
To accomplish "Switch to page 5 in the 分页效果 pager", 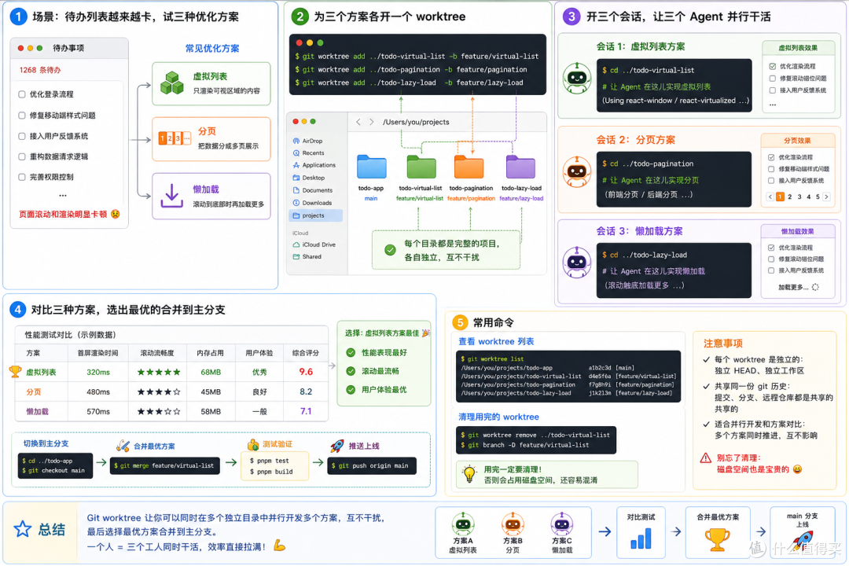I will pyautogui.click(x=818, y=197).
